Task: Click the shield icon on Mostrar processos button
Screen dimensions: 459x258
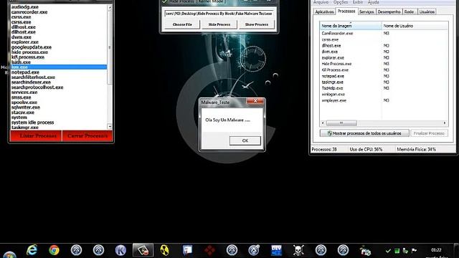Action: [x=330, y=133]
